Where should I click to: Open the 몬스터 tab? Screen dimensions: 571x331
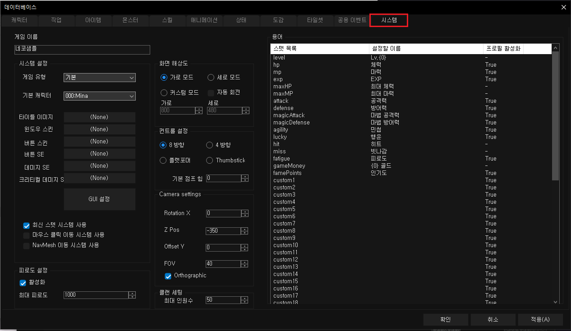130,20
